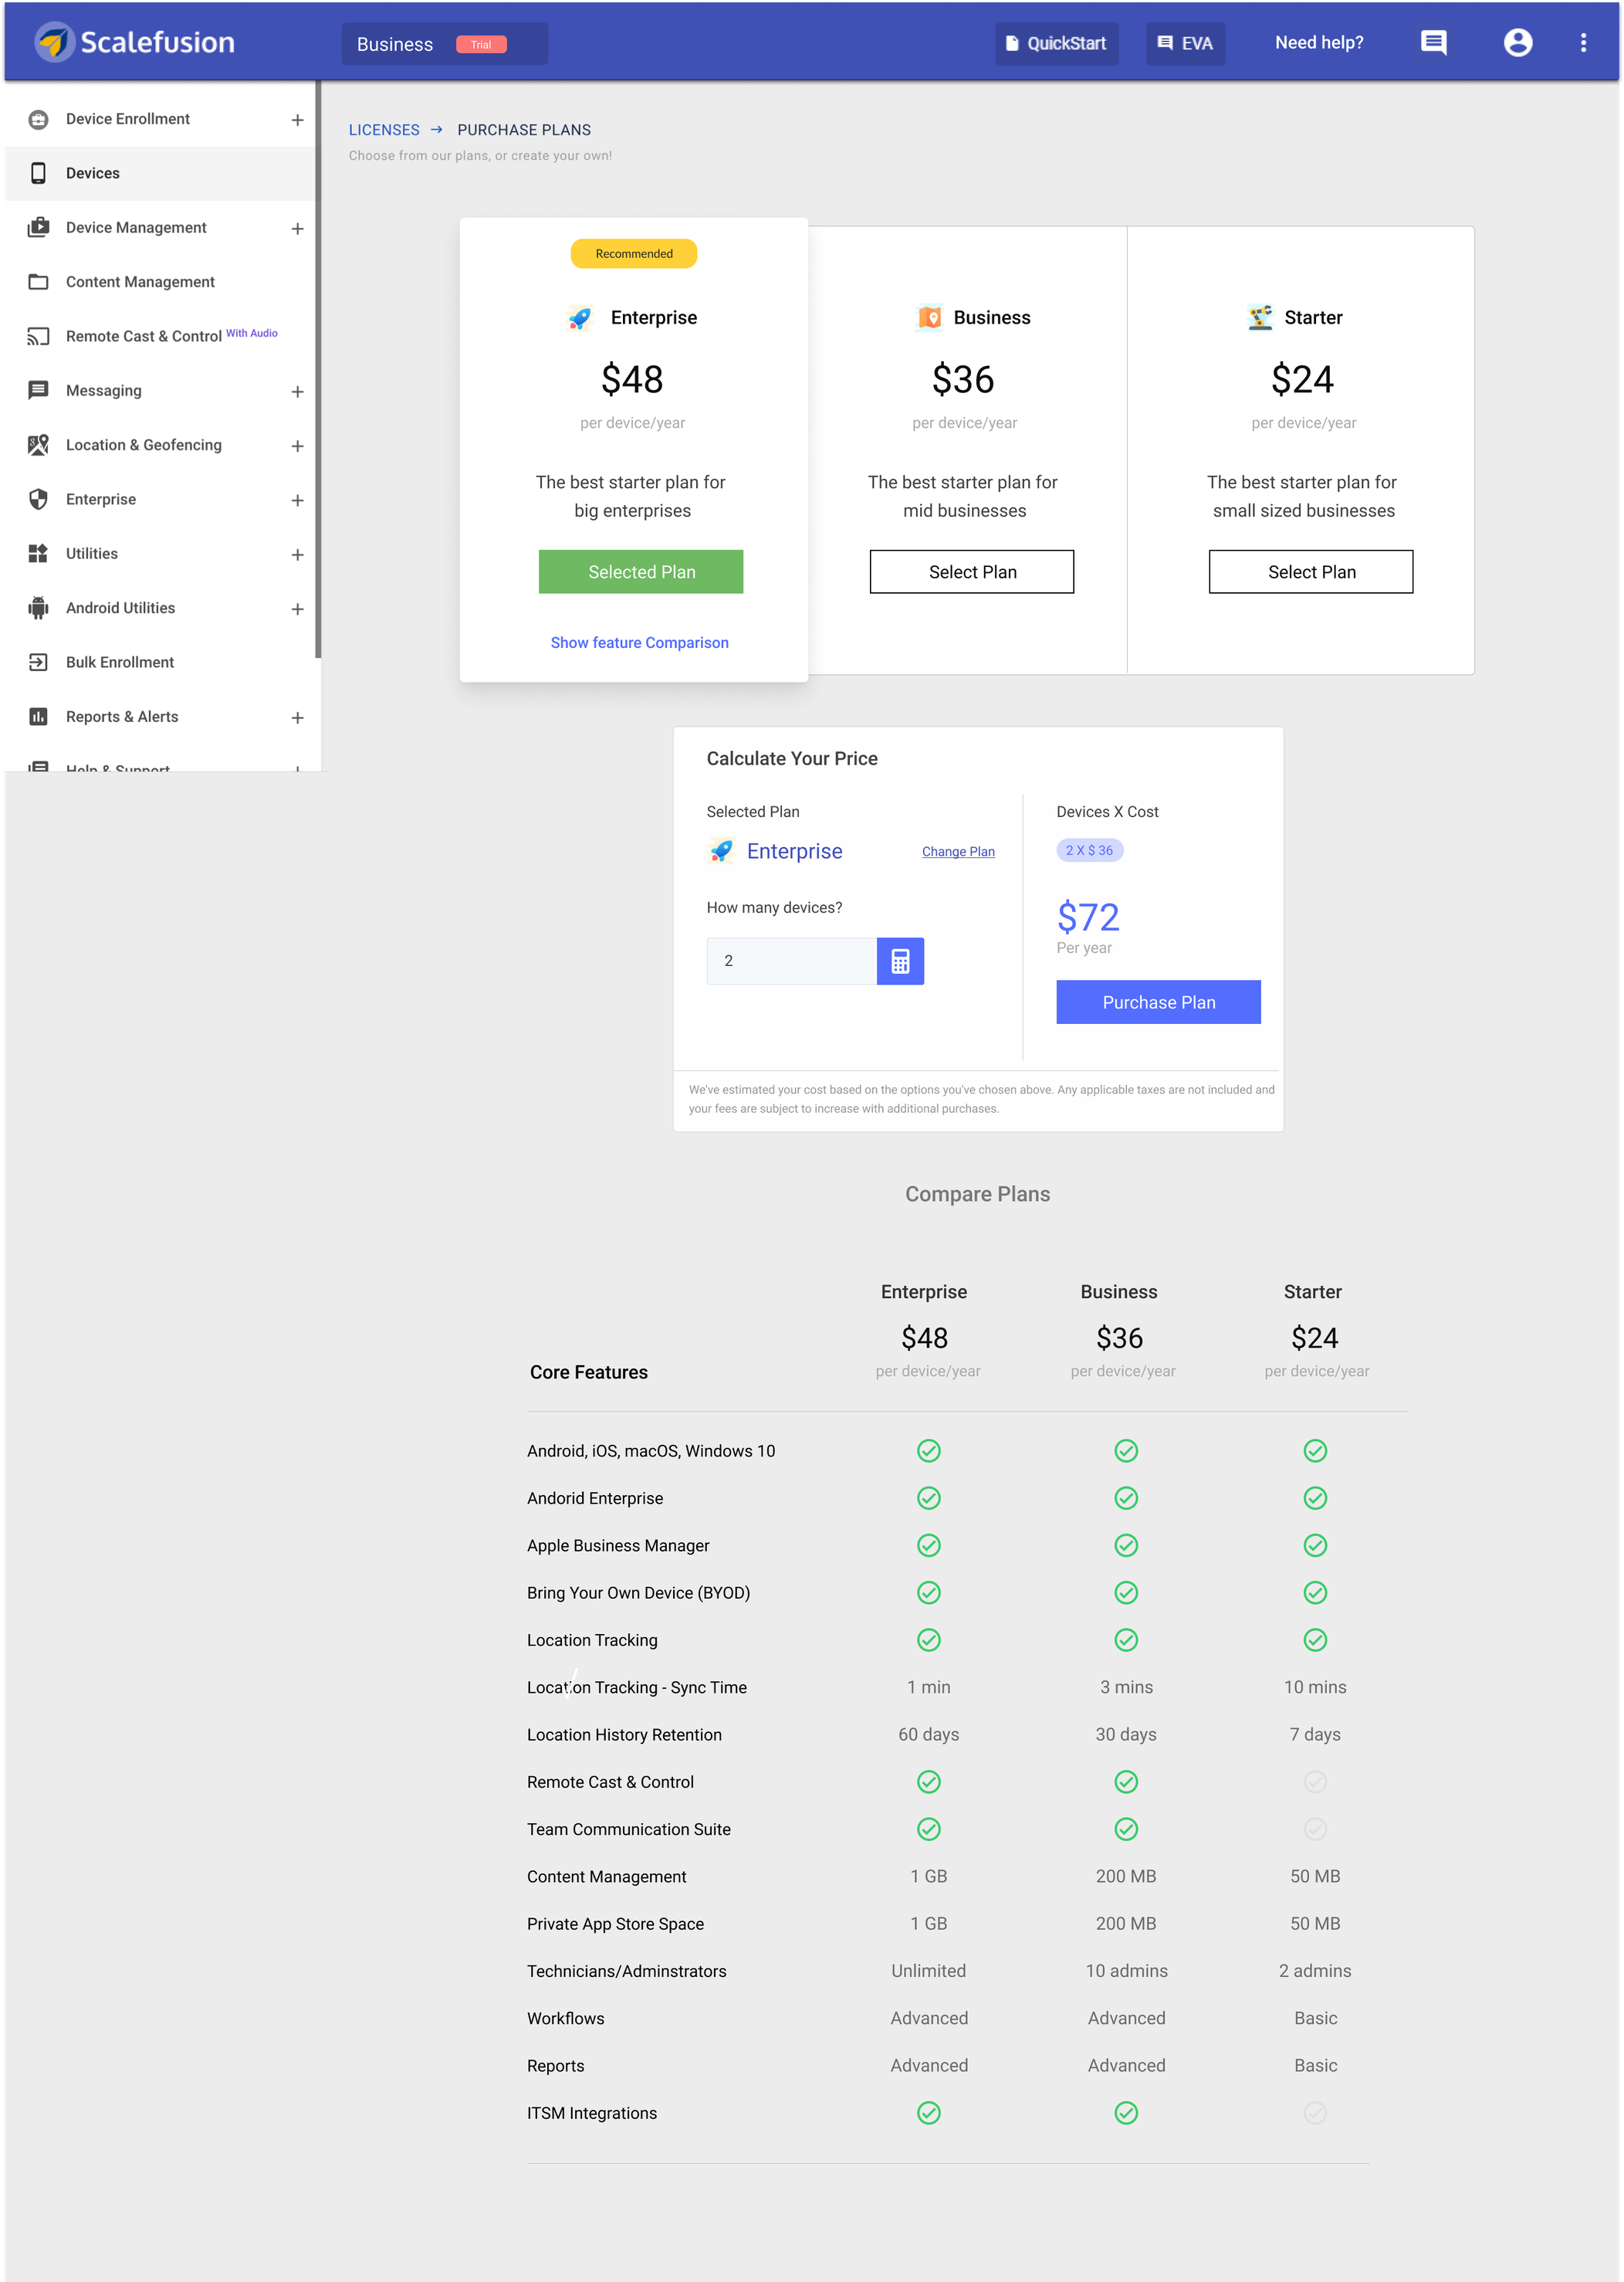Click the Reports & Alerts chart icon
Image resolution: width=1624 pixels, height=2282 pixels.
pyautogui.click(x=38, y=717)
